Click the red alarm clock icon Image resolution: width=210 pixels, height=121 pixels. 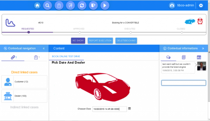tap(200, 21)
